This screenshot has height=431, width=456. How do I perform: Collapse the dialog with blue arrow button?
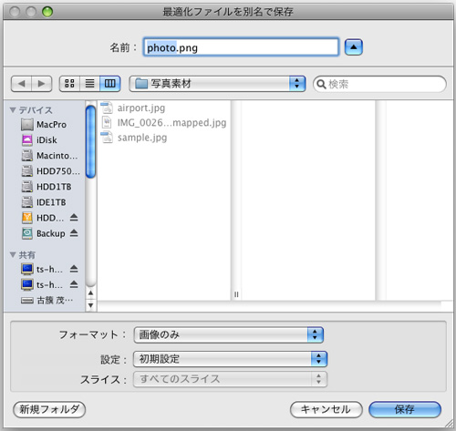tap(354, 47)
